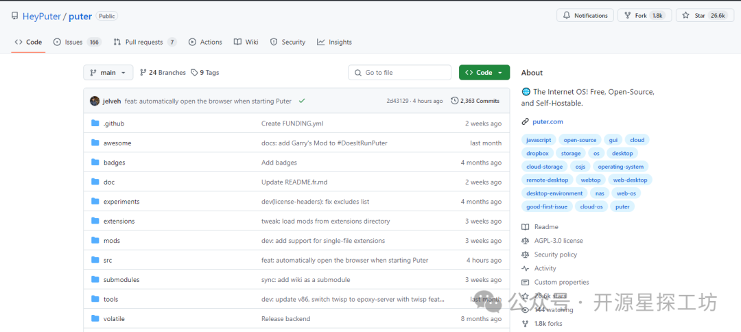
Task: Select the desktop-environment topic tag
Action: [554, 193]
